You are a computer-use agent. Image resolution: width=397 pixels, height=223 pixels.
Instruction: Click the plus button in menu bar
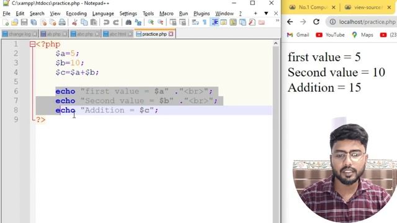tap(256, 14)
